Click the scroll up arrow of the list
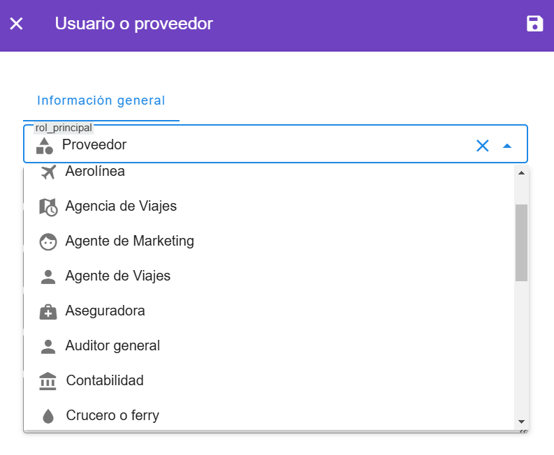The image size is (554, 455). click(x=521, y=173)
